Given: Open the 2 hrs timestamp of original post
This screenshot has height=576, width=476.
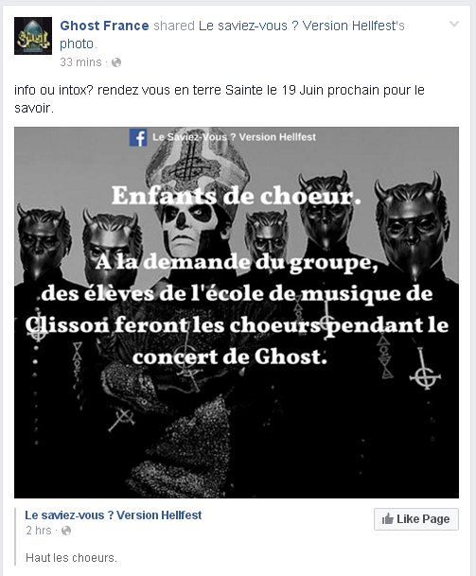Looking at the screenshot, I should coord(39,531).
